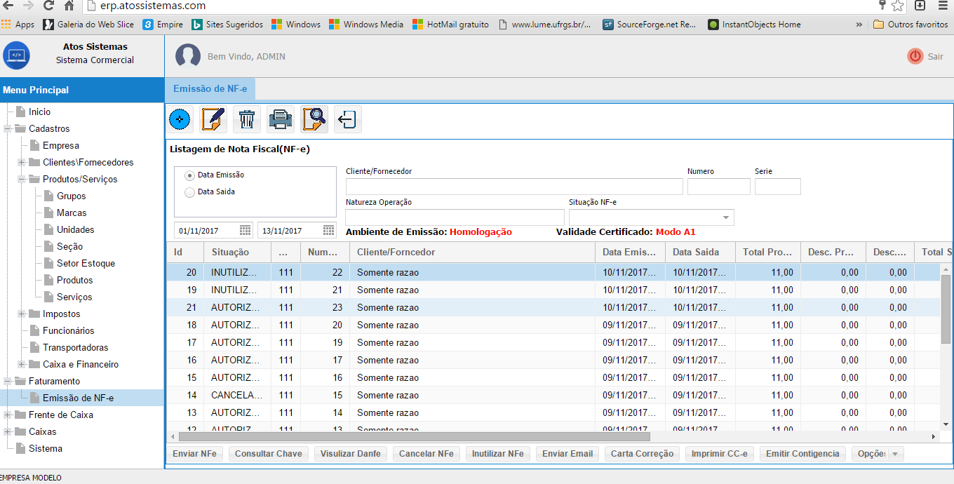Image resolution: width=954 pixels, height=484 pixels.
Task: Click the printer icon in toolbar
Action: click(281, 119)
